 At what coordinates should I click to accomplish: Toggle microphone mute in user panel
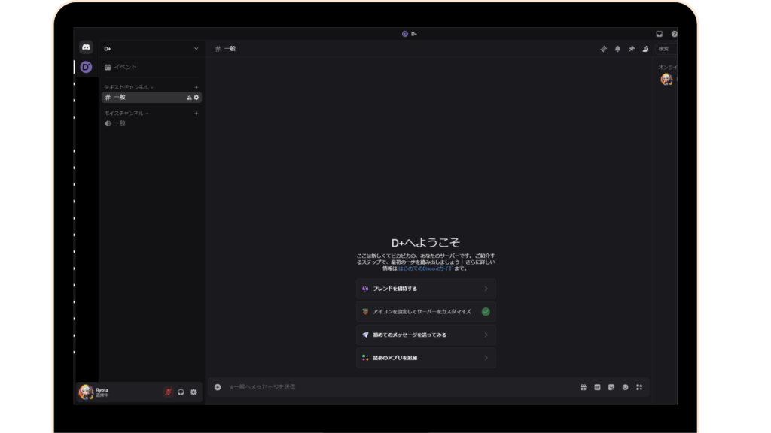click(168, 392)
